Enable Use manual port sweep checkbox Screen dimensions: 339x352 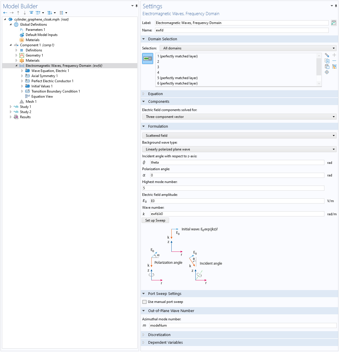144,302
